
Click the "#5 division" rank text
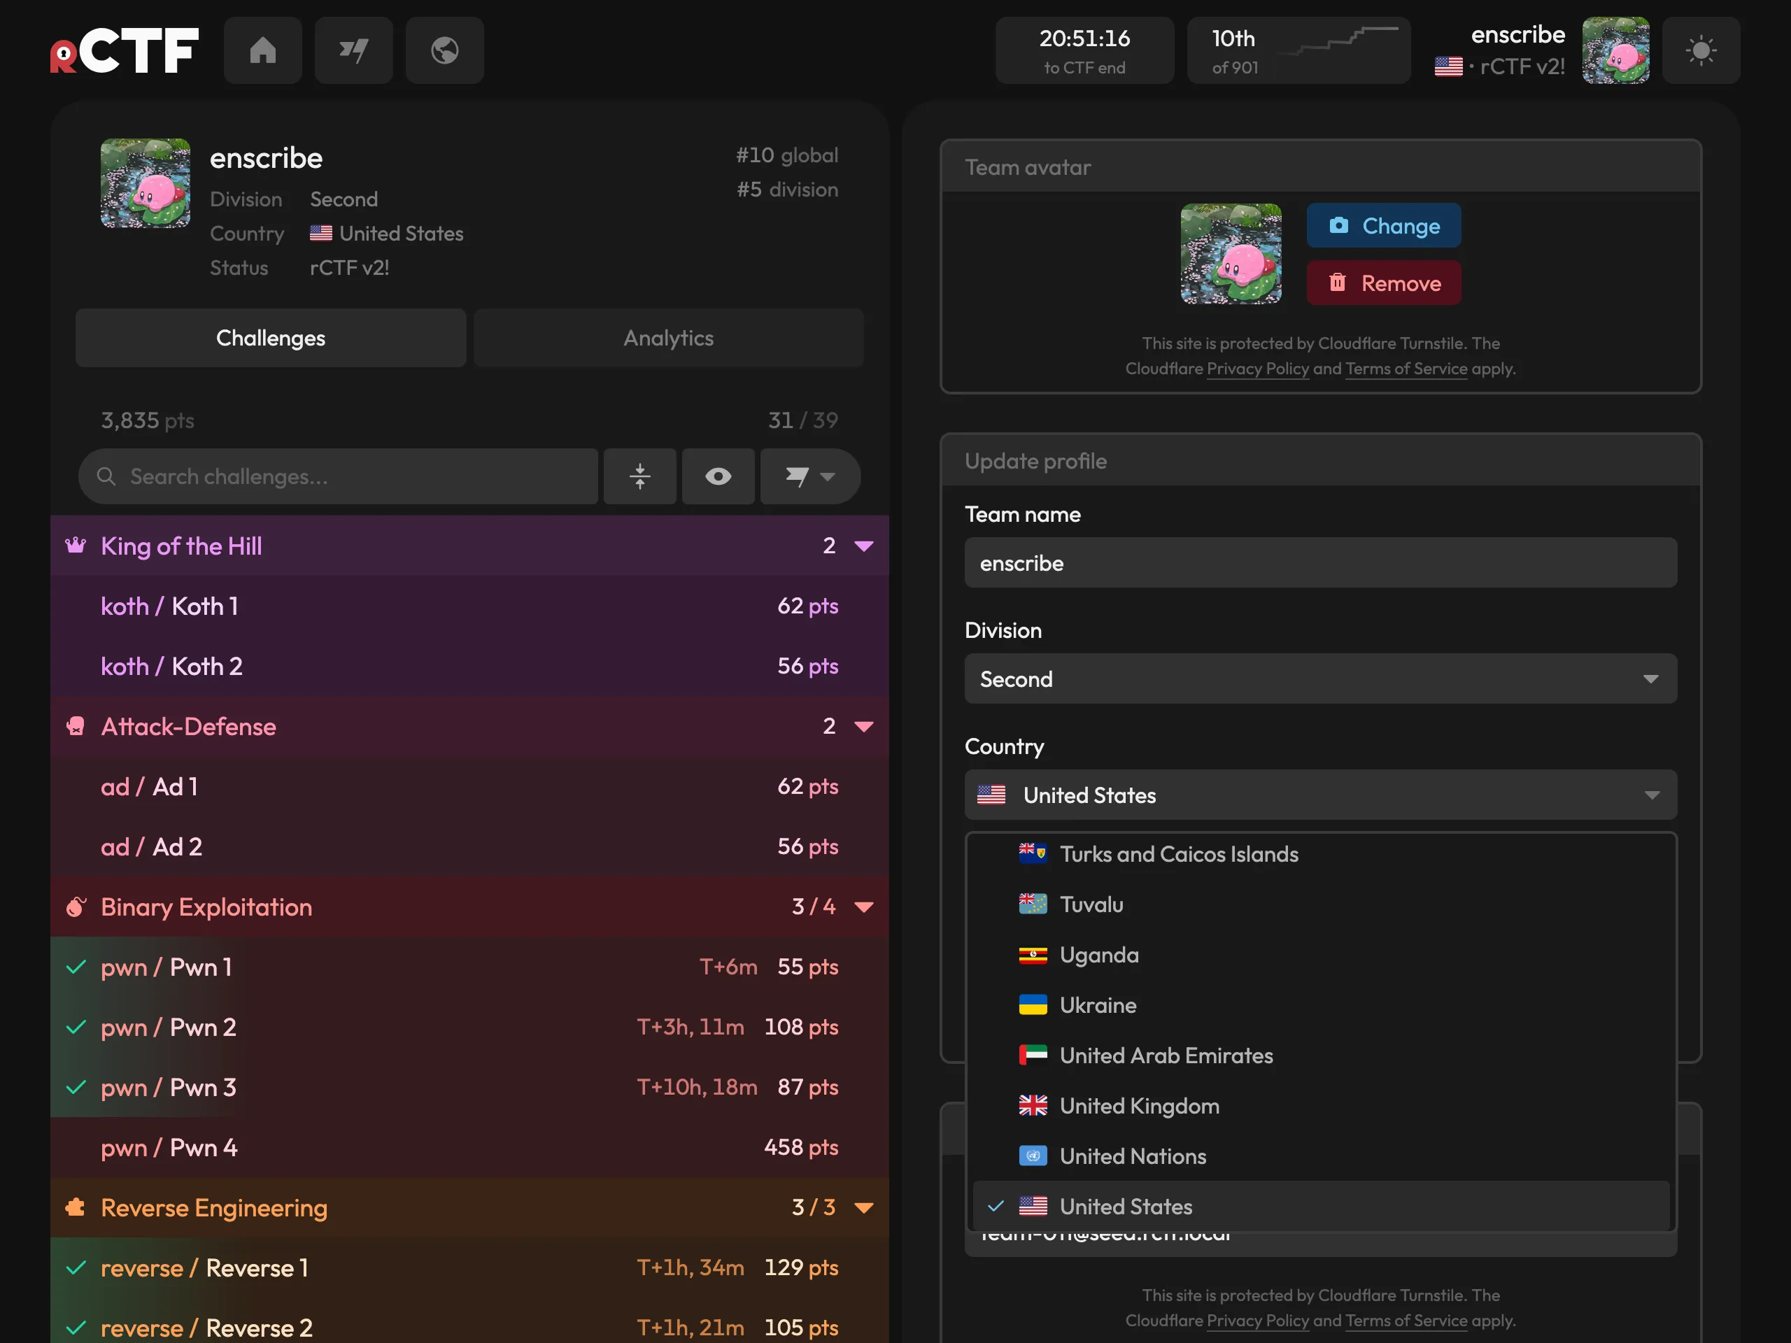(787, 190)
